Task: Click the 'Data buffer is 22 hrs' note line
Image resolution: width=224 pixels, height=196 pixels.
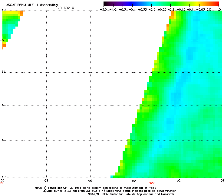Action: coord(110,191)
